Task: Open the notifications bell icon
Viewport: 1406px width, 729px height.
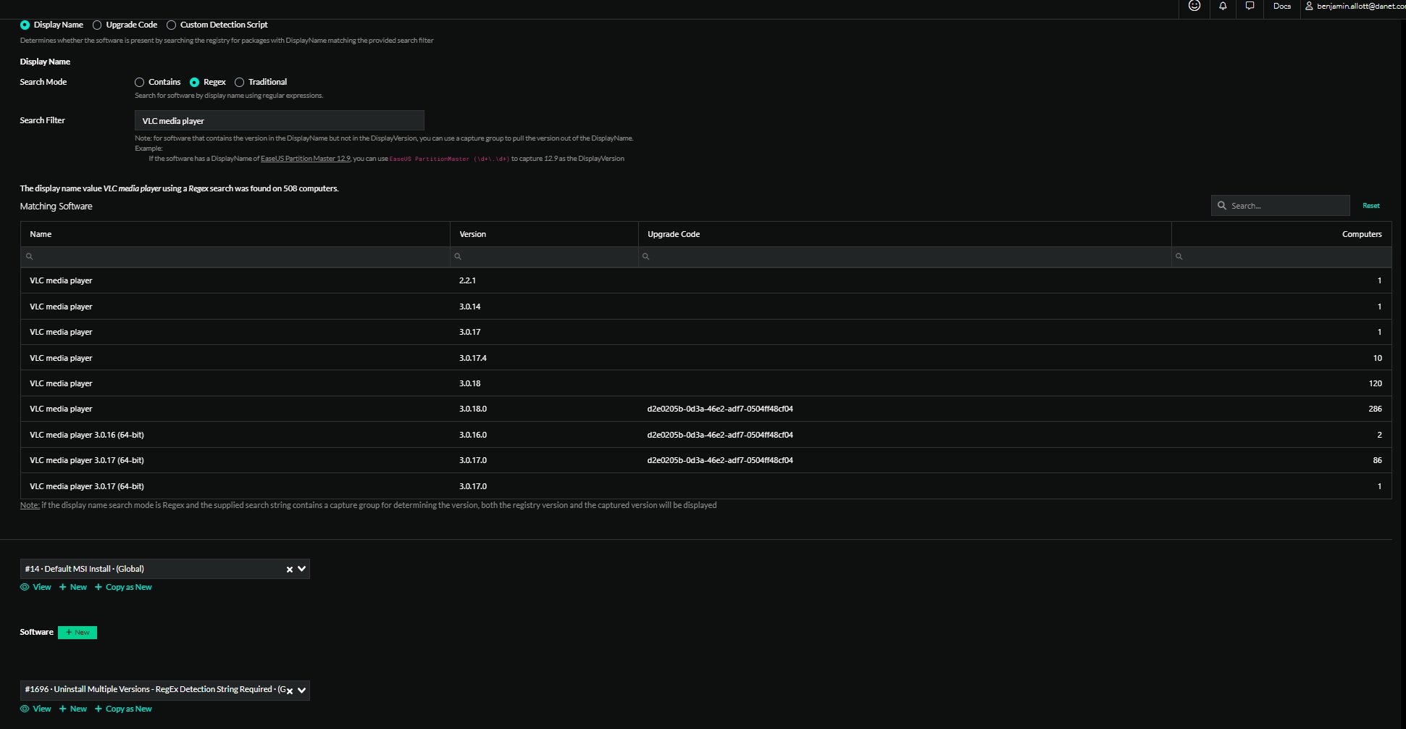Action: click(x=1223, y=6)
